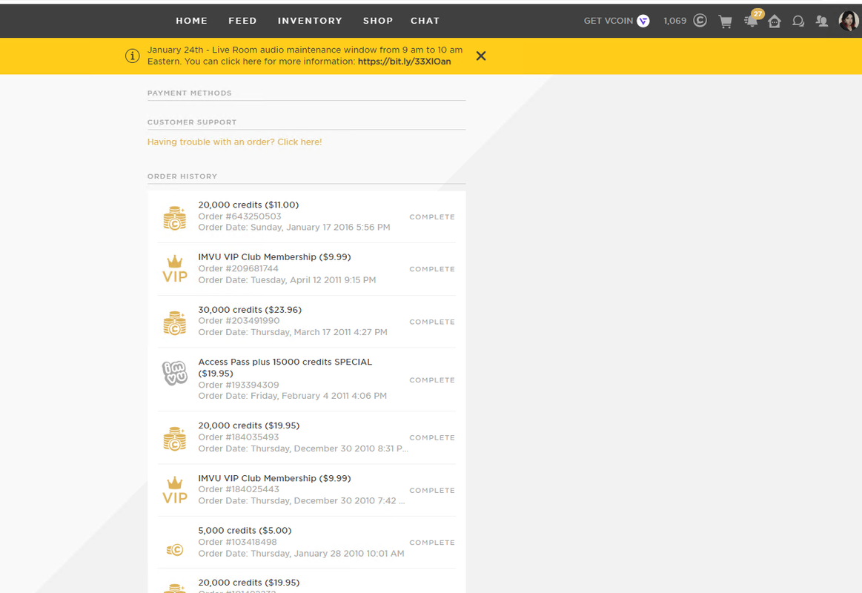The image size is (862, 593).
Task: Click COMPLETE status for order #193394309
Action: (432, 380)
